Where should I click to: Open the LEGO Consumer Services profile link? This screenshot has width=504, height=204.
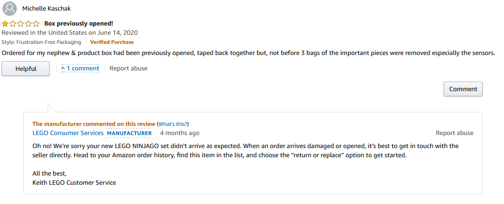pyautogui.click(x=68, y=133)
